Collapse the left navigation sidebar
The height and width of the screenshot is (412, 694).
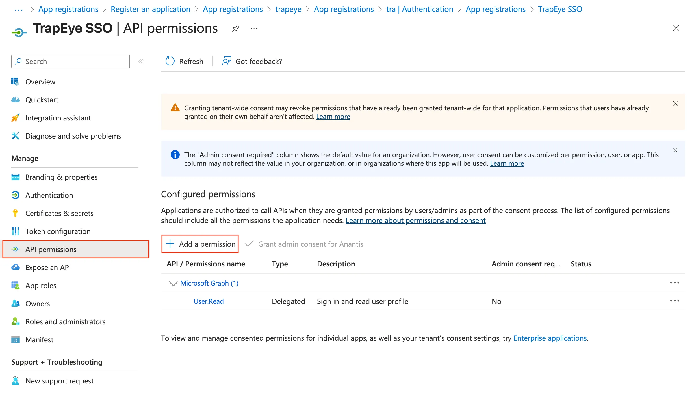click(x=140, y=62)
